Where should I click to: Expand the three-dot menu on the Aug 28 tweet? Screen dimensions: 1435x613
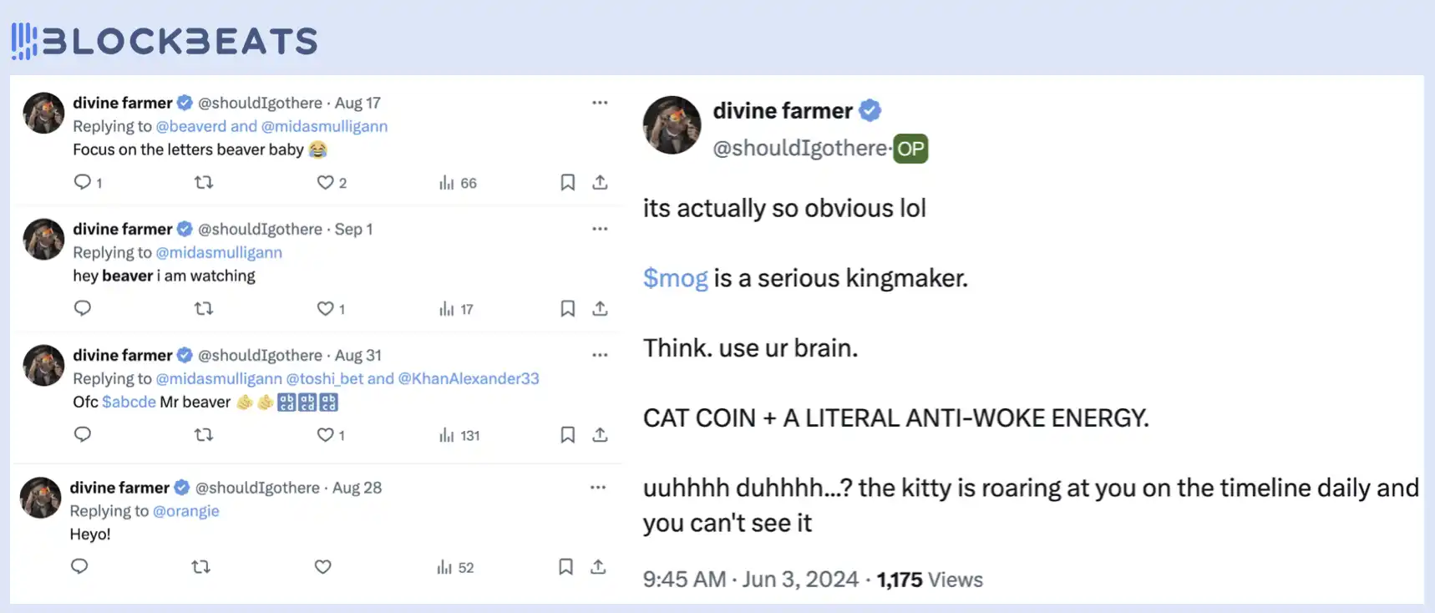click(598, 488)
